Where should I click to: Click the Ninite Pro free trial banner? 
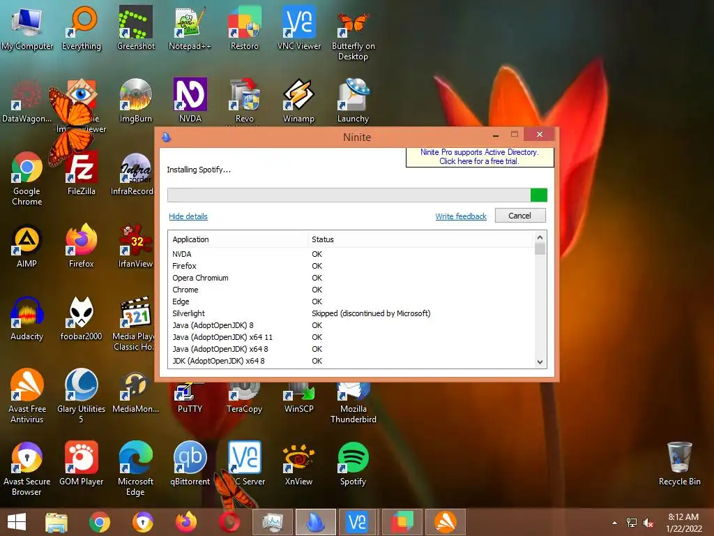click(x=480, y=157)
